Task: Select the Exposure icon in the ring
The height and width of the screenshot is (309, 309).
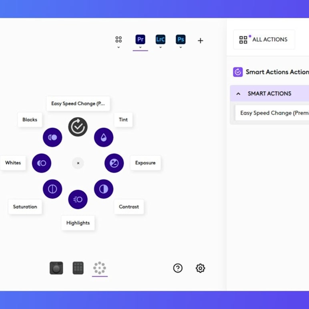Action: [x=114, y=163]
